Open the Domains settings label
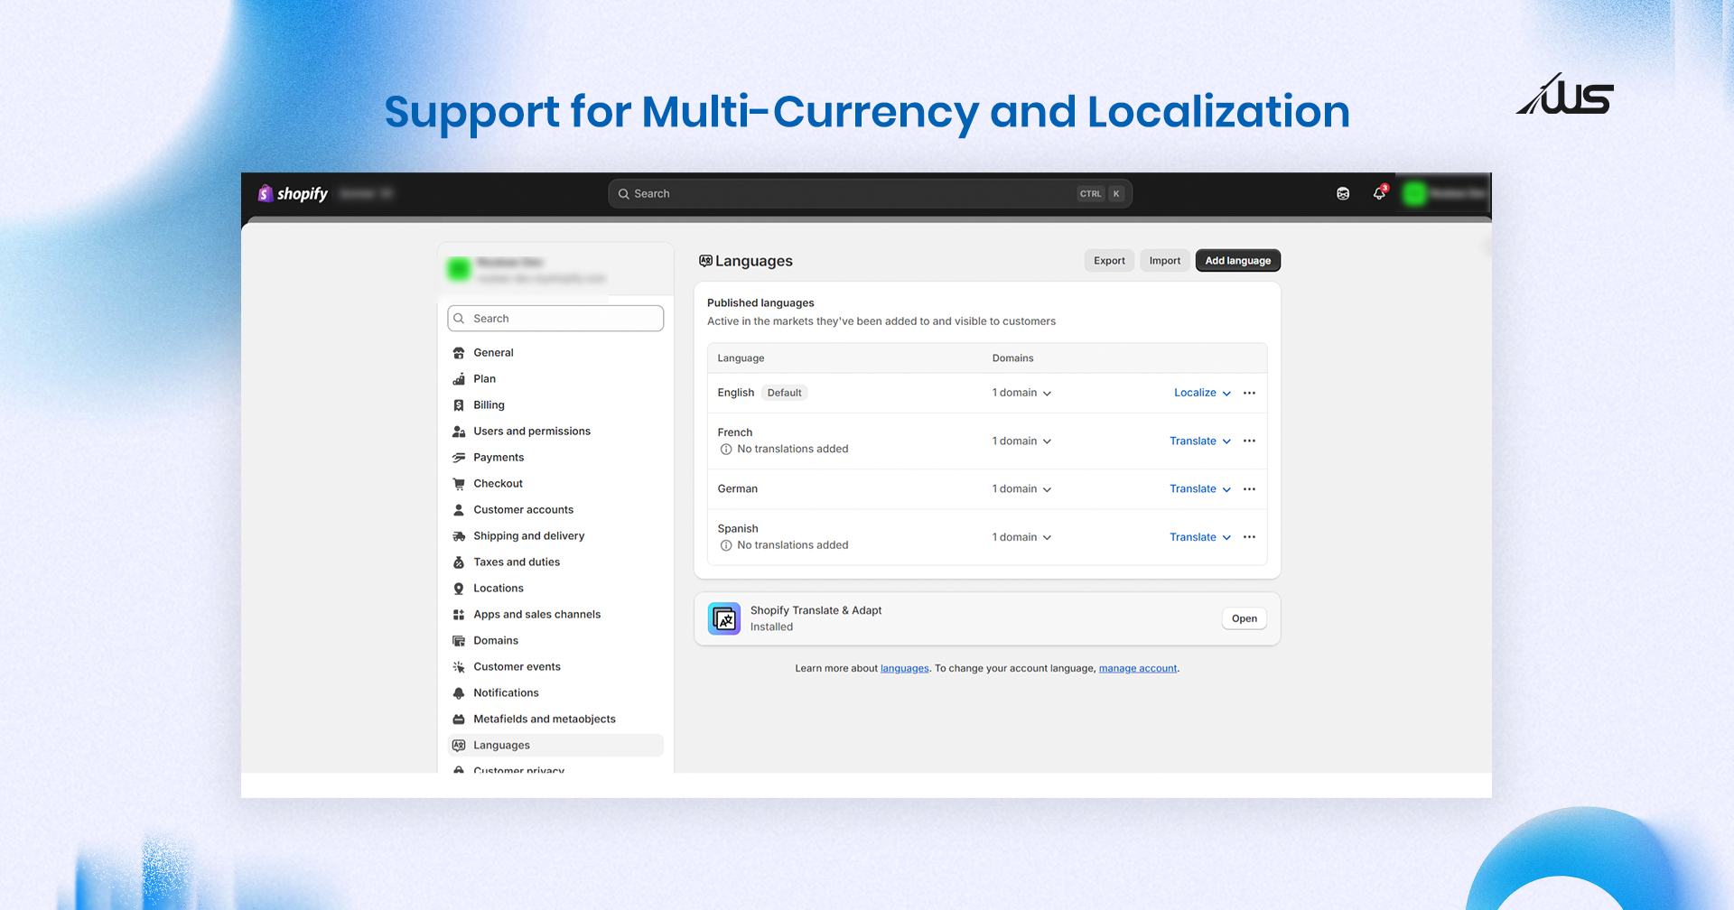Viewport: 1734px width, 910px height. [496, 641]
